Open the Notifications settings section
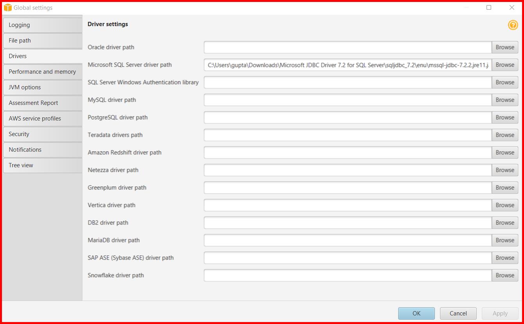524x324 pixels. coord(42,150)
